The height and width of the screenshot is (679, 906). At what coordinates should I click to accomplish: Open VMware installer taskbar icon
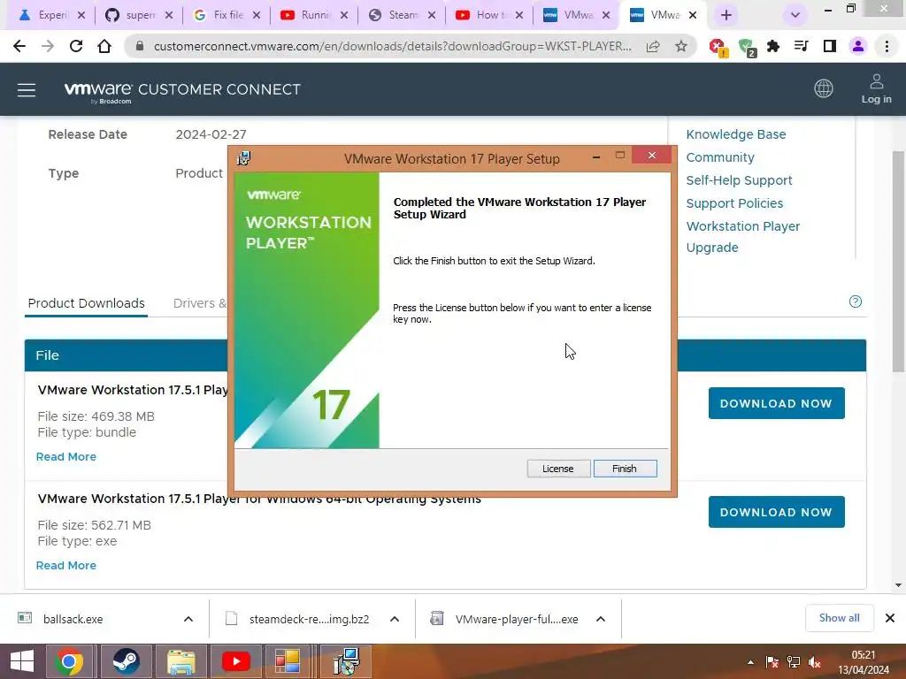(x=347, y=661)
